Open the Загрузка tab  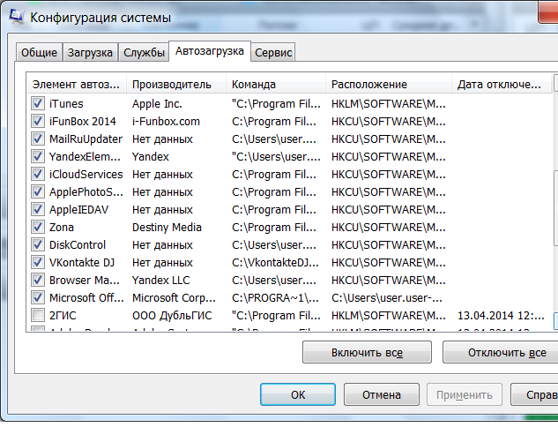pyautogui.click(x=90, y=52)
